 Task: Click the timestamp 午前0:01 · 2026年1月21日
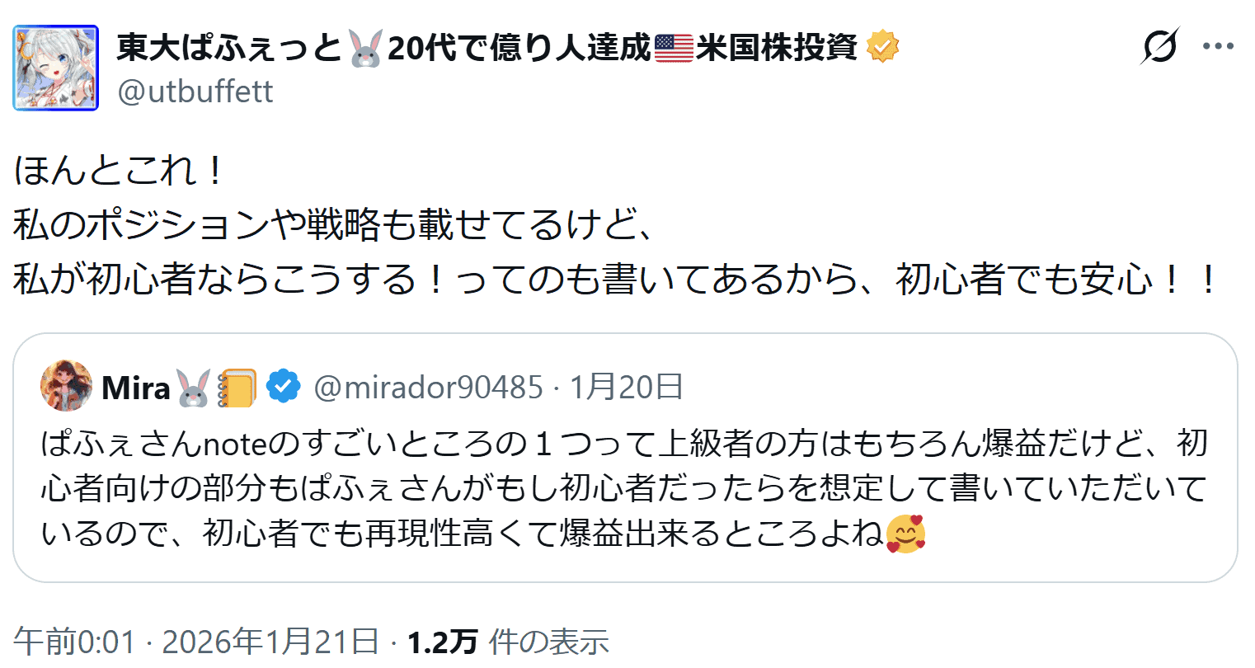pyautogui.click(x=196, y=642)
